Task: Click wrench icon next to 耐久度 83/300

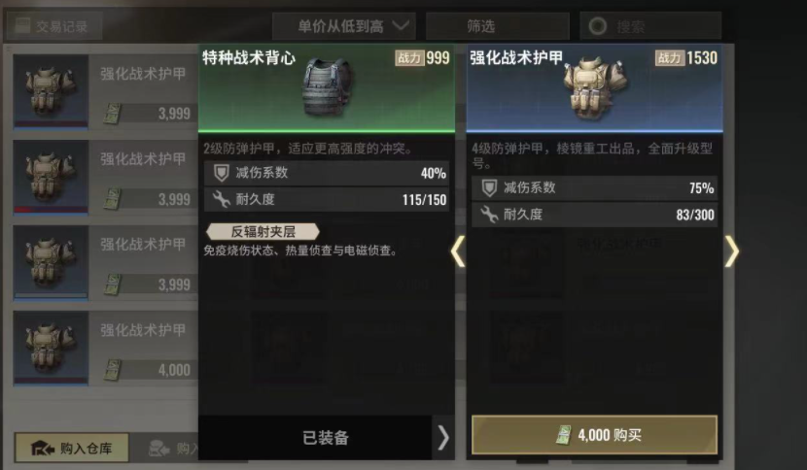Action: [489, 215]
